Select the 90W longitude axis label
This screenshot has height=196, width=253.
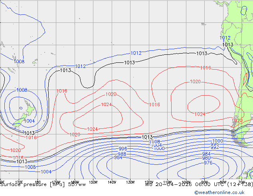(205, 182)
